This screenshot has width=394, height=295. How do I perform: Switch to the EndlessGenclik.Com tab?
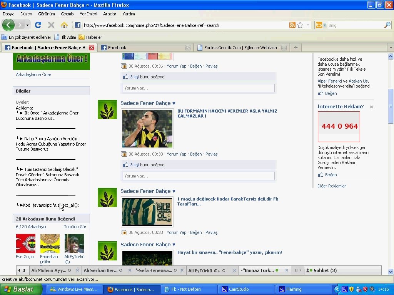click(x=241, y=48)
